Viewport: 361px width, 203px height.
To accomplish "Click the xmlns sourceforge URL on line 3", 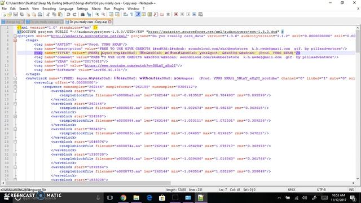I will tap(89, 36).
